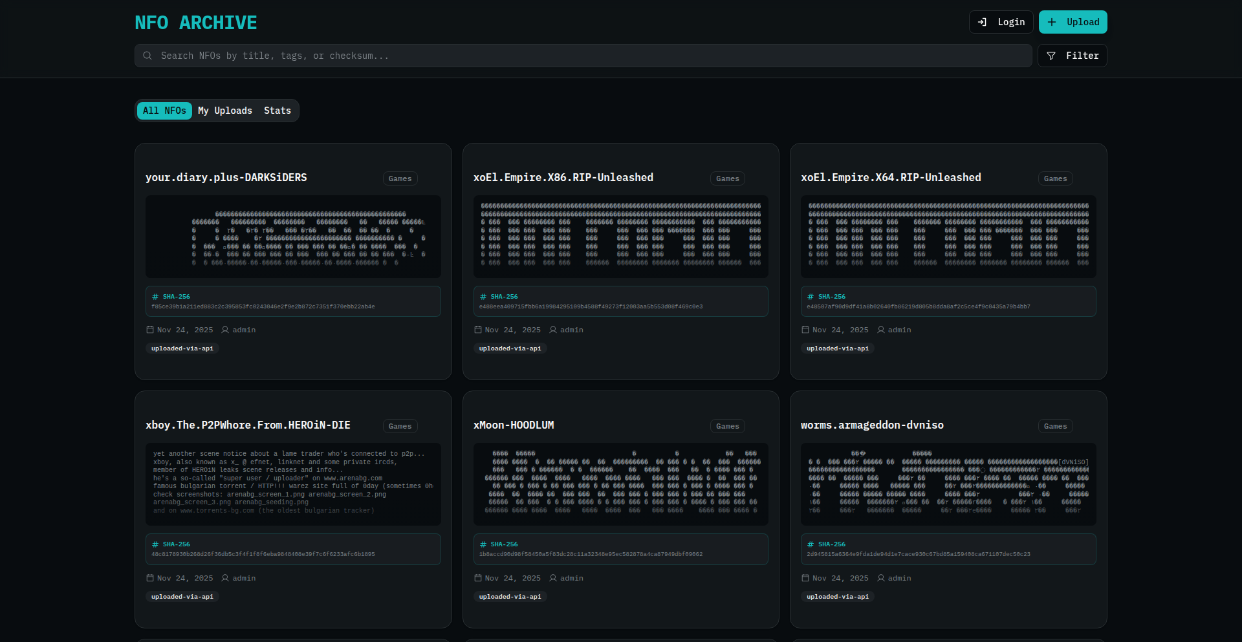Click calendar icon on xoEl.Empire.X86 card
The height and width of the screenshot is (642, 1242).
tap(478, 330)
